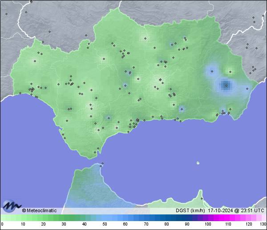Viewport: 267px width, 230px height.
Task: Click the 130 value at the scale end
Action: (263, 224)
